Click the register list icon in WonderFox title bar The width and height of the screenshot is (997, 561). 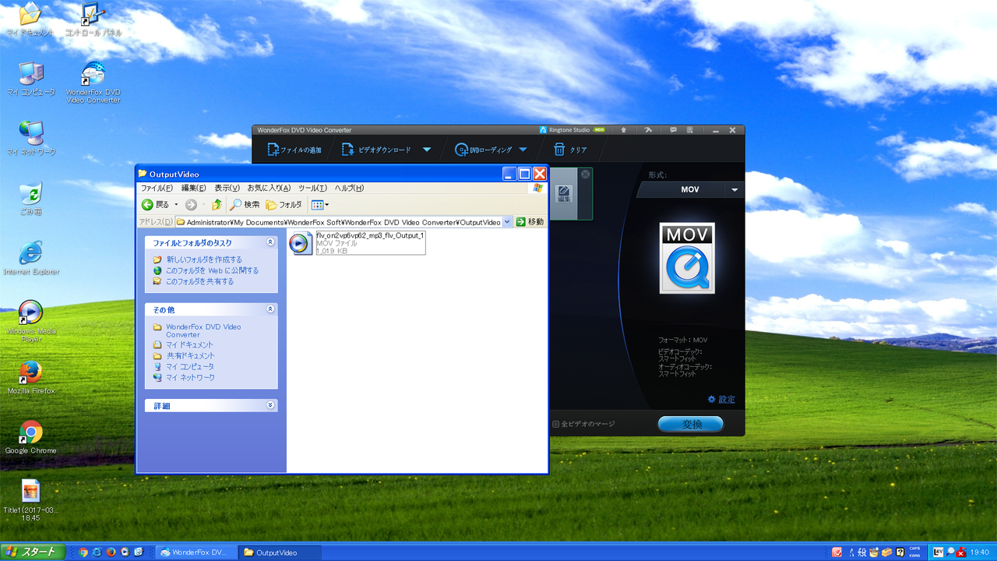point(690,130)
